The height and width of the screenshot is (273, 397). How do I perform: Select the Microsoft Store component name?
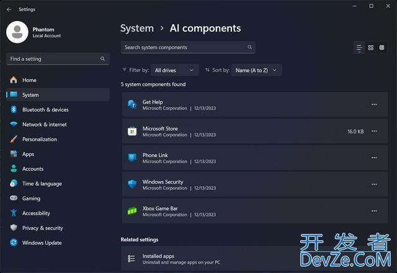[160, 128]
